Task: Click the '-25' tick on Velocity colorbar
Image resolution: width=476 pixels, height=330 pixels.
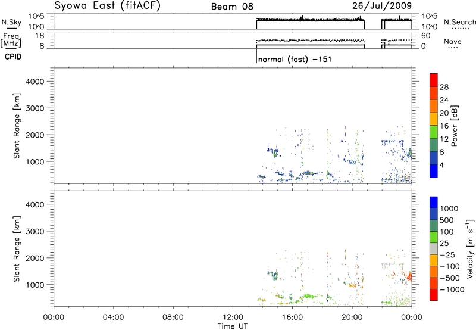Action: 447,255
